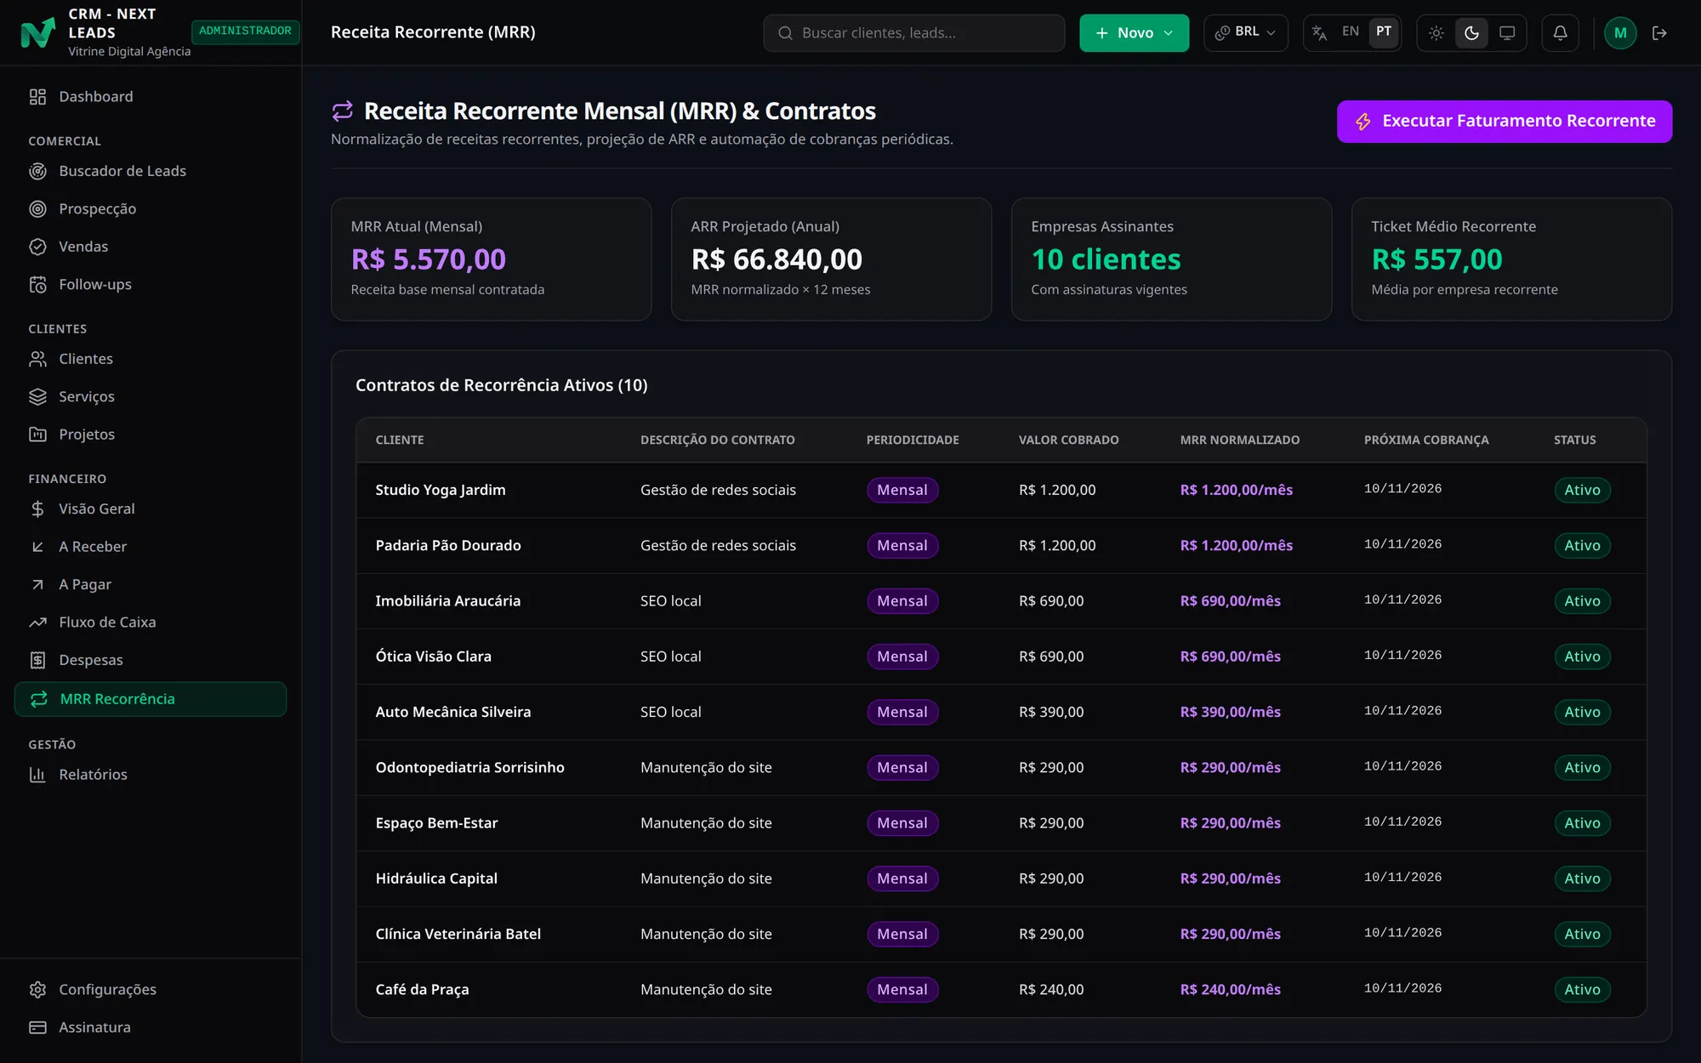Click the Vendas checkmark icon
Image resolution: width=1701 pixels, height=1063 pixels.
[x=37, y=247]
